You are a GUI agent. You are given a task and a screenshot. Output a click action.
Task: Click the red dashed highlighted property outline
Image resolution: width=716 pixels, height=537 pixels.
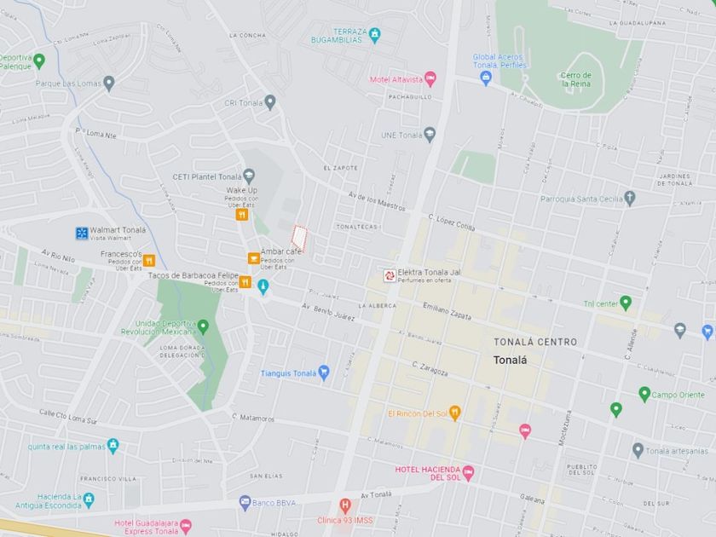point(299,237)
